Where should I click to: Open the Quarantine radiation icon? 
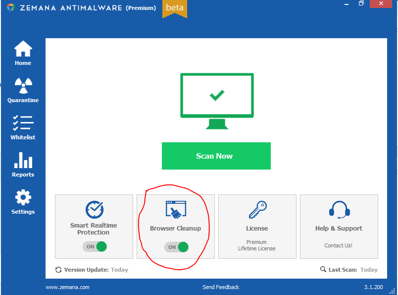[x=23, y=86]
